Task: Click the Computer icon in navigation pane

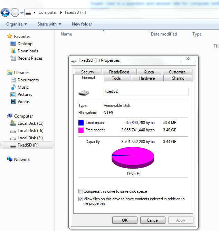Action: [10, 116]
